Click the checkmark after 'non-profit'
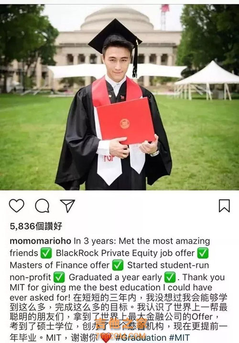Viewport: 239px width, 343px height. coord(59,277)
